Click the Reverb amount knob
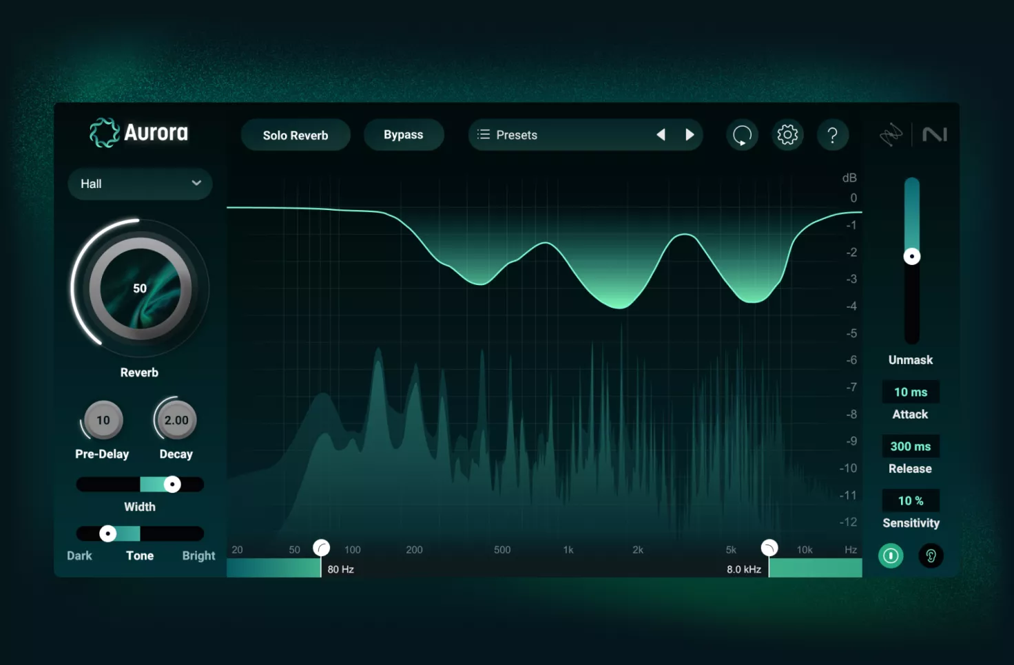Image resolution: width=1014 pixels, height=665 pixels. click(x=139, y=288)
